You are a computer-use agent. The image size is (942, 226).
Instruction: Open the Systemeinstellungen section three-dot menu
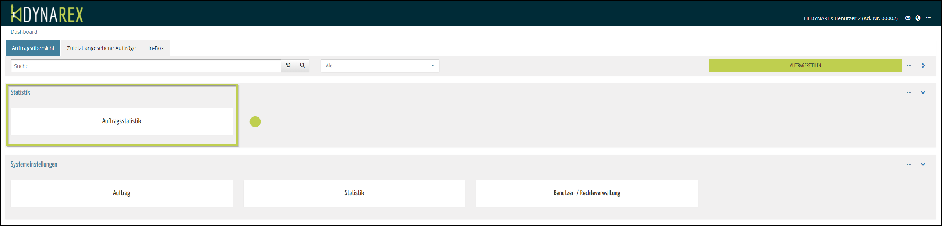click(x=909, y=164)
